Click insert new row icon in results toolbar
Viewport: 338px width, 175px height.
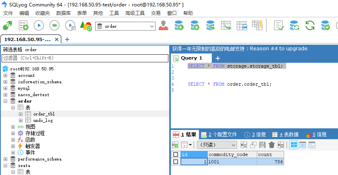(244, 145)
